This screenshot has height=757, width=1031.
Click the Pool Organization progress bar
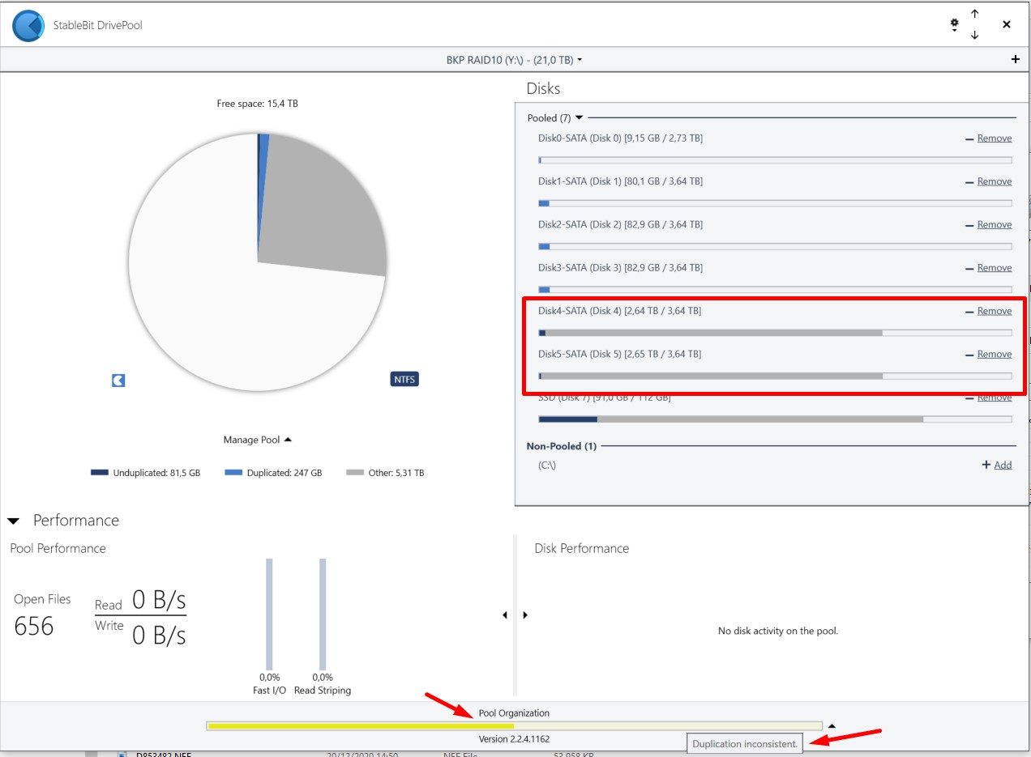click(514, 726)
